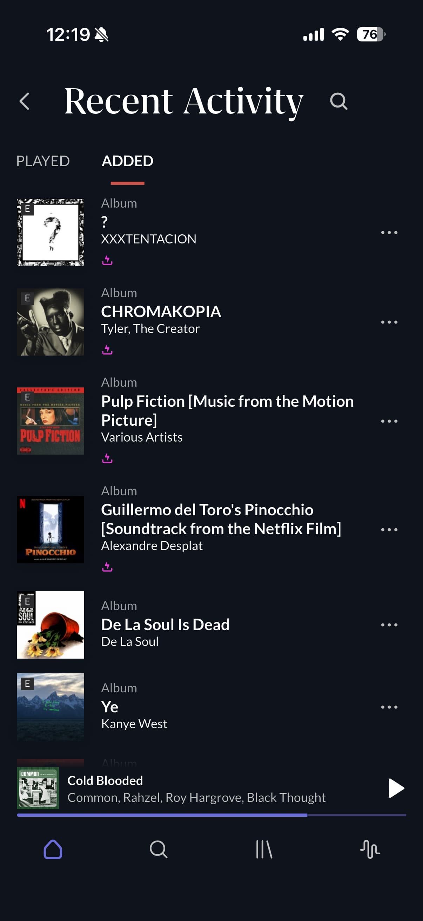
Task: Tap the Ye album cover thumbnail
Action: pos(50,707)
